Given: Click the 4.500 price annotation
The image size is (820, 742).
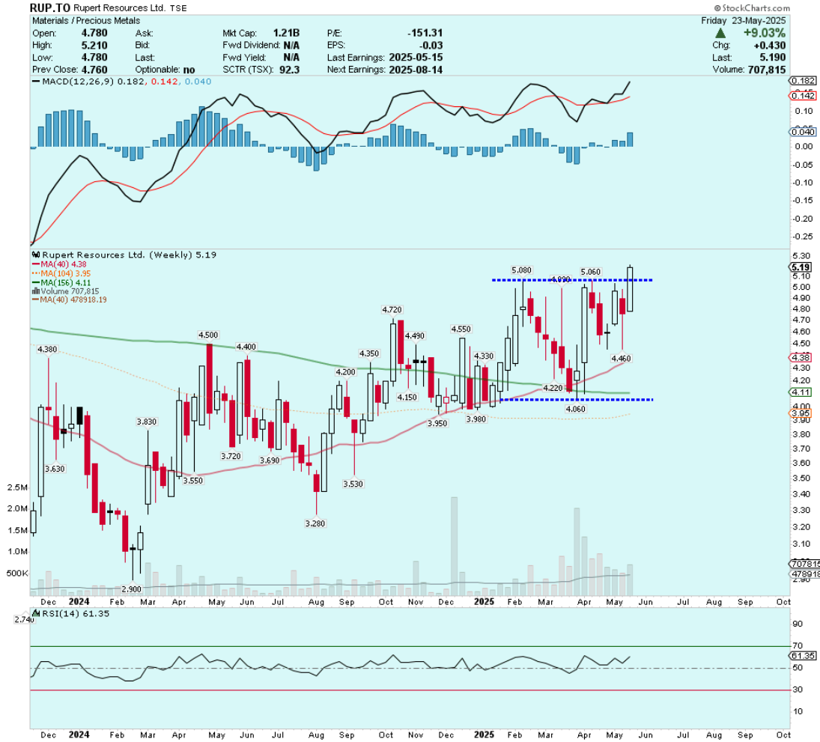Looking at the screenshot, I should tap(208, 335).
